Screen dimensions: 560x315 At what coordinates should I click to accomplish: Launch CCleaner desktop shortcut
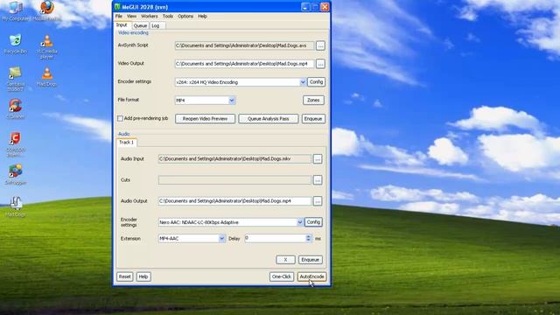(16, 108)
